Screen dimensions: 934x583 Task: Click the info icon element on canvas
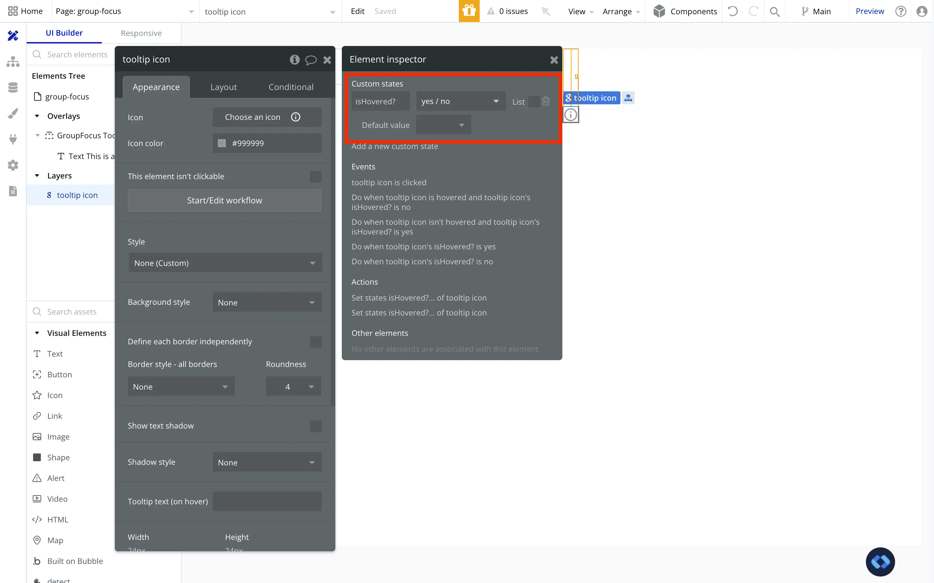pyautogui.click(x=571, y=115)
